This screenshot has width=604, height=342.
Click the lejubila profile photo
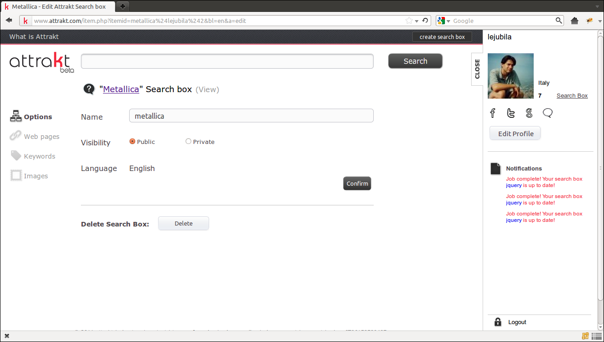point(511,76)
